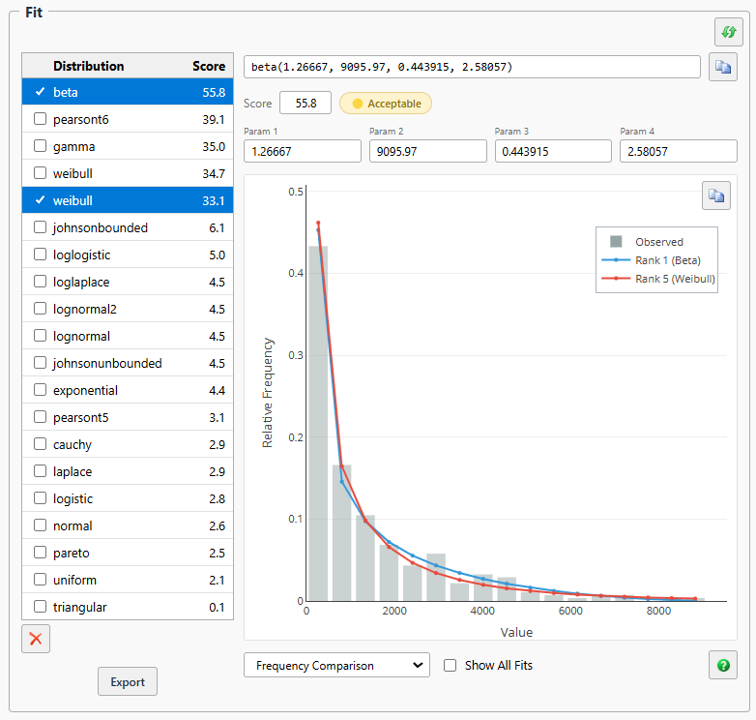756x720 pixels.
Task: Click the red X delete icon
Action: (36, 639)
